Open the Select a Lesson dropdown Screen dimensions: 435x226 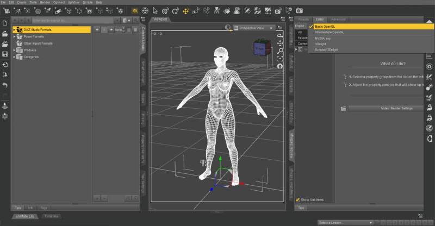[x=345, y=223]
